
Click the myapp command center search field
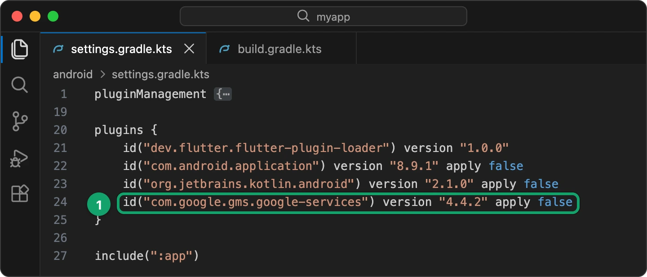[x=323, y=17]
